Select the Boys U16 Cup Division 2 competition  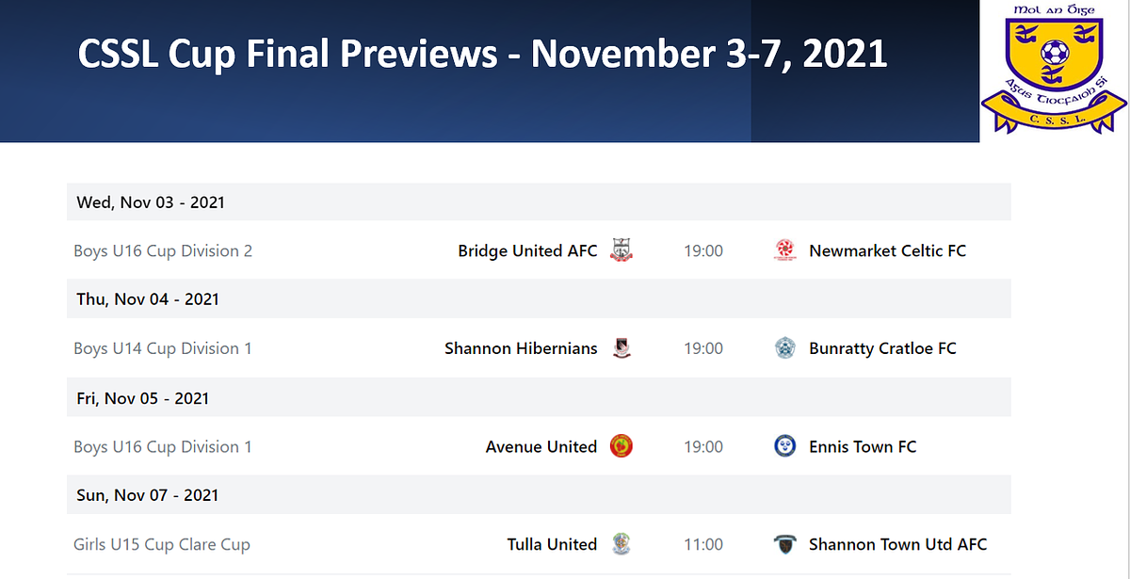(x=163, y=250)
